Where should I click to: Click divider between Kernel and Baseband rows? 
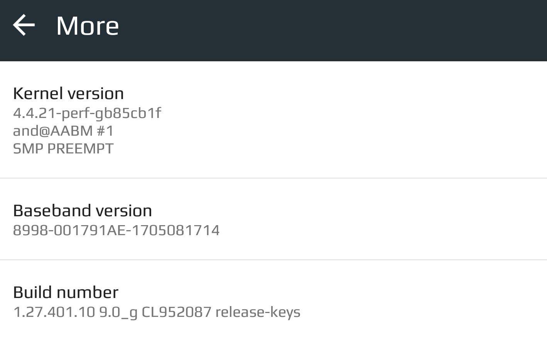tap(273, 178)
